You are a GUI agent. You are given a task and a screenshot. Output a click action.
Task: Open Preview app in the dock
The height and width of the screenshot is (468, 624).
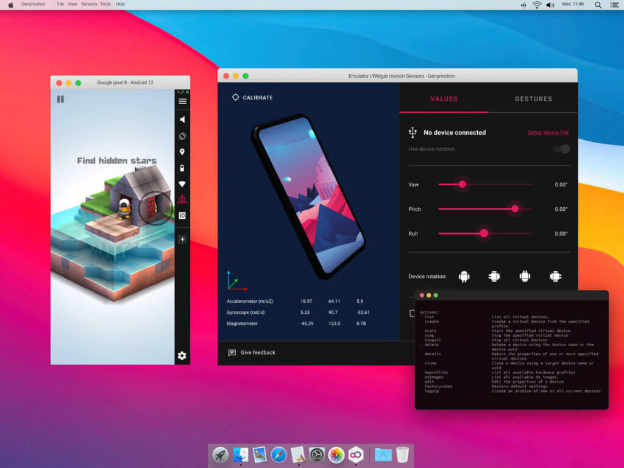click(x=260, y=455)
